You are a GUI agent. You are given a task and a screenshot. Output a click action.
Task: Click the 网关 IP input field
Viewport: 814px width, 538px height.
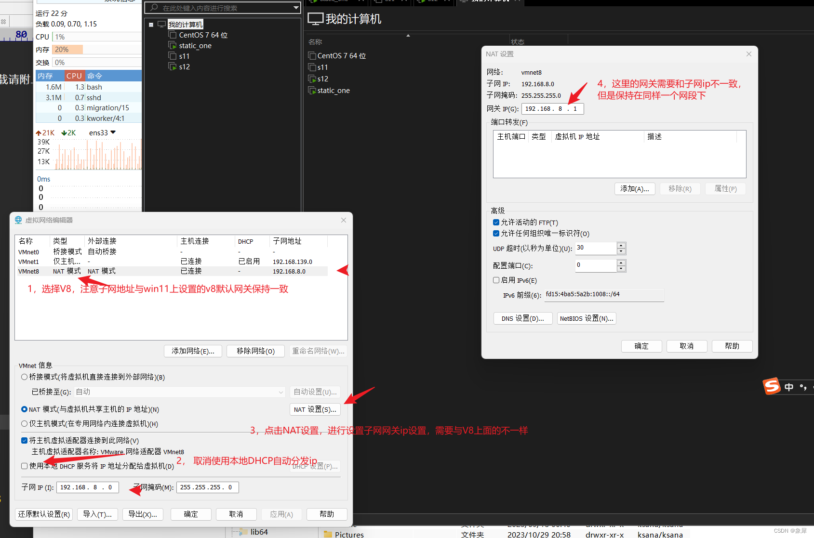552,109
